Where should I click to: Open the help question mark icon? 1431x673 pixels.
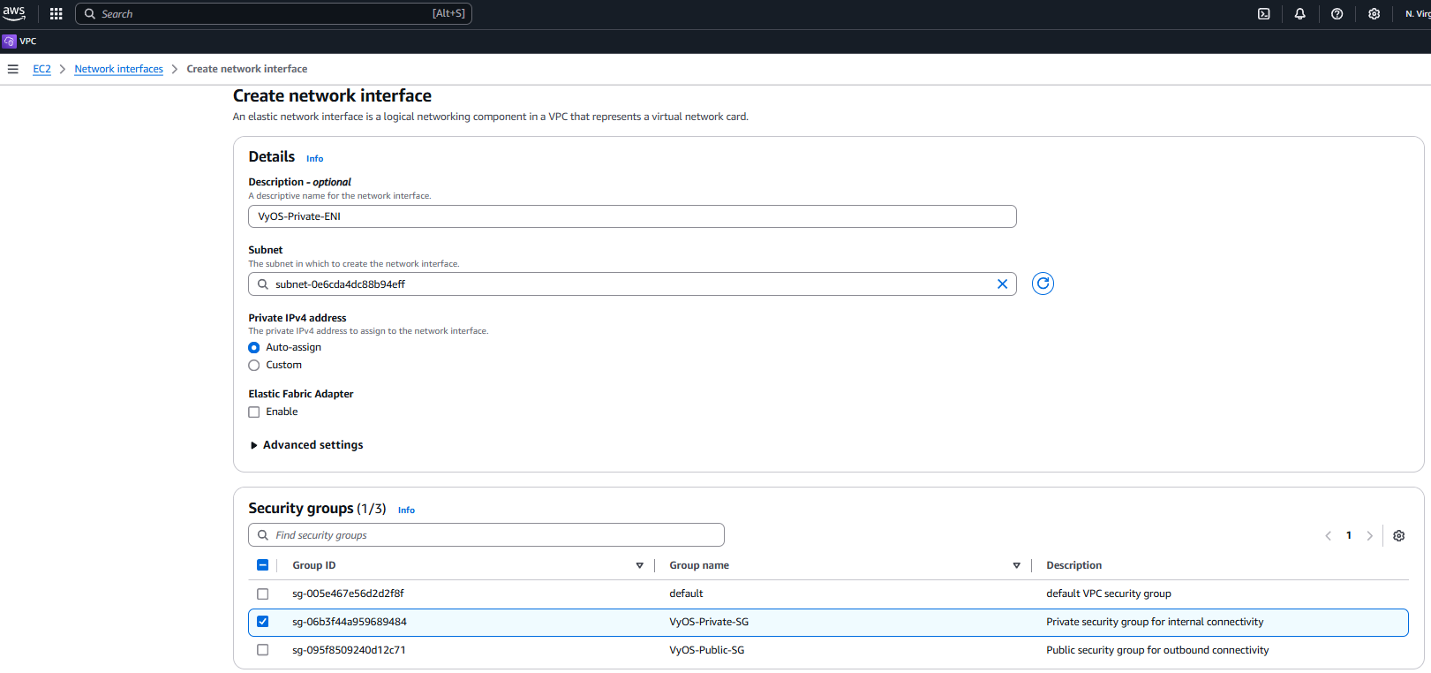(x=1337, y=14)
